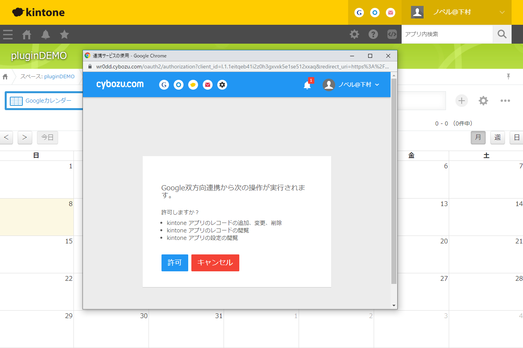This screenshot has width=523, height=348.
Task: Expand ノベル@下村 user menu in kintone header
Action: (502, 12)
